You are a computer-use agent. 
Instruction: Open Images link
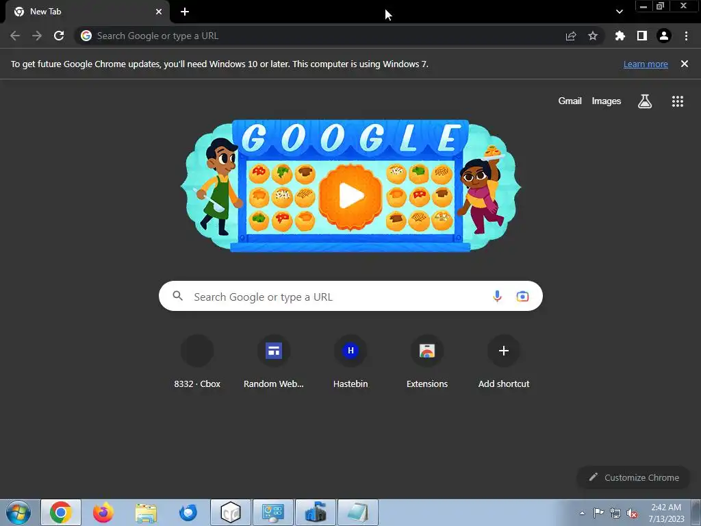tap(607, 101)
